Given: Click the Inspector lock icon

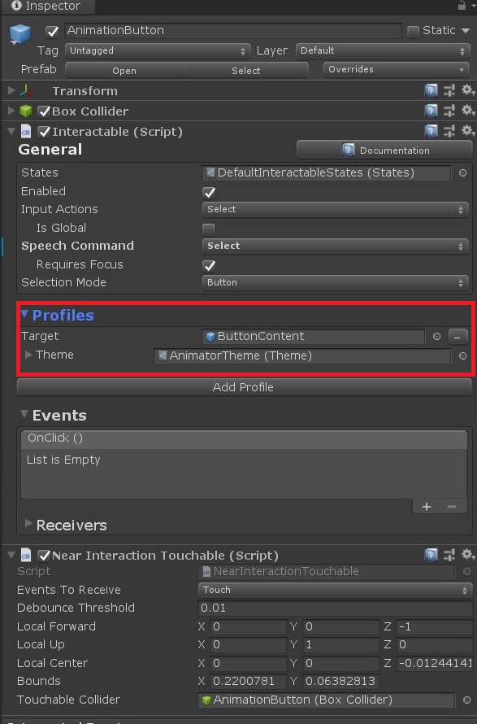Looking at the screenshot, I should 462,6.
